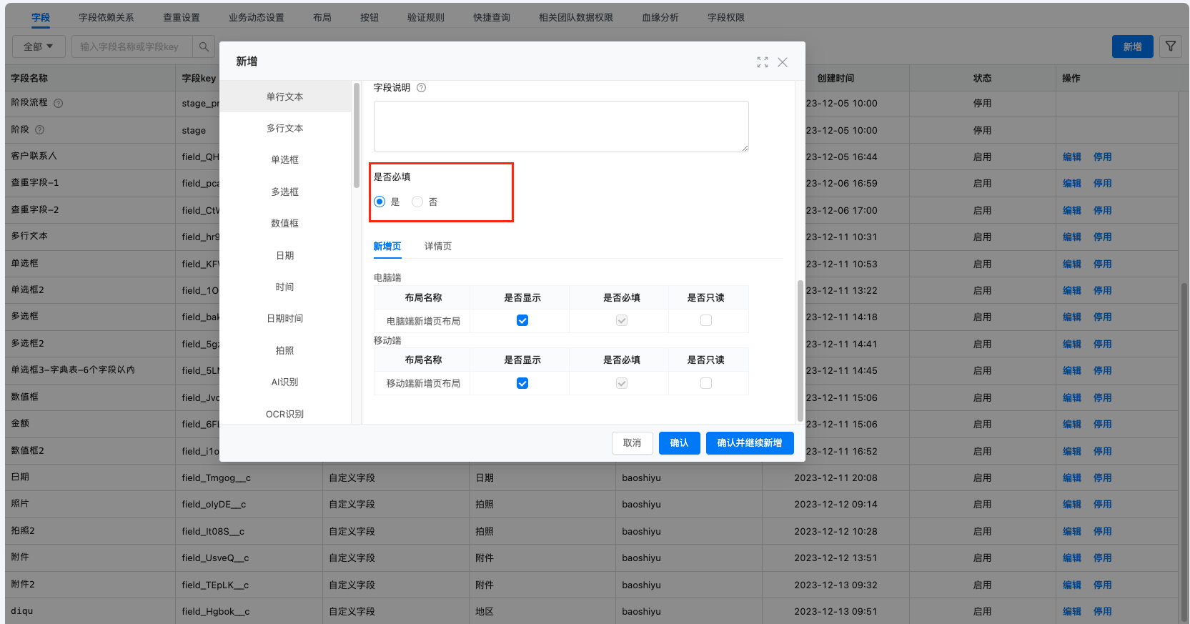Image resolution: width=1190 pixels, height=624 pixels.
Task: Click the field name search input
Action: coord(132,46)
